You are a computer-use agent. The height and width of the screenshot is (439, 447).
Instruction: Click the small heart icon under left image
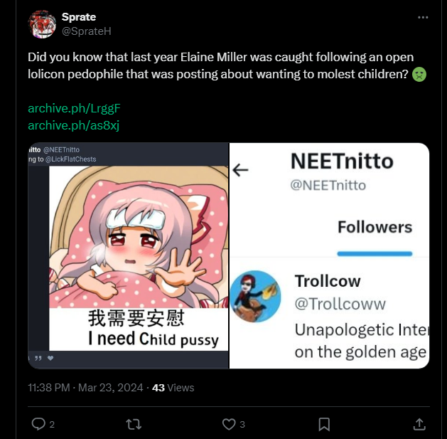50,358
